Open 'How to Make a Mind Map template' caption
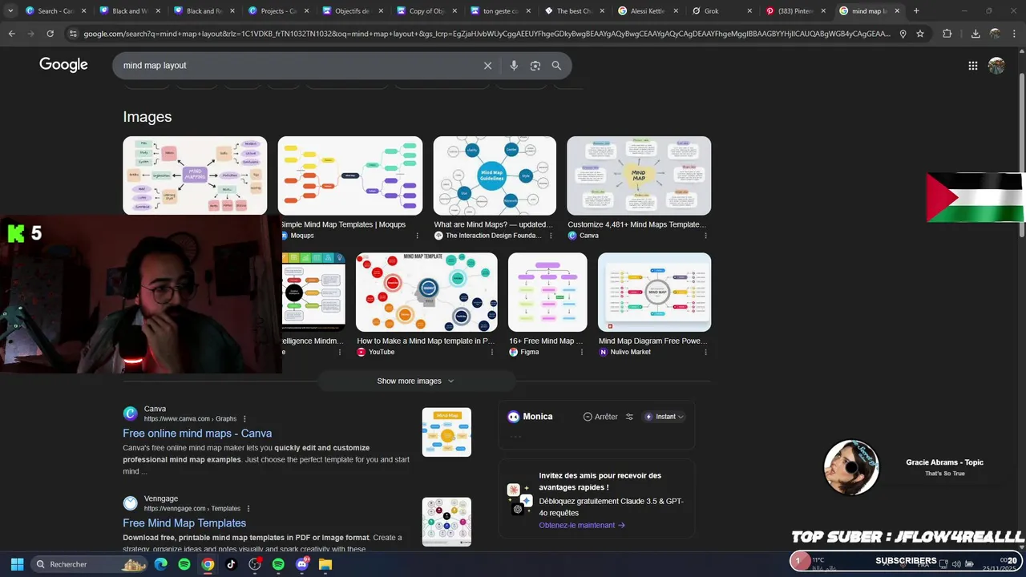1026x577 pixels. [x=426, y=341]
